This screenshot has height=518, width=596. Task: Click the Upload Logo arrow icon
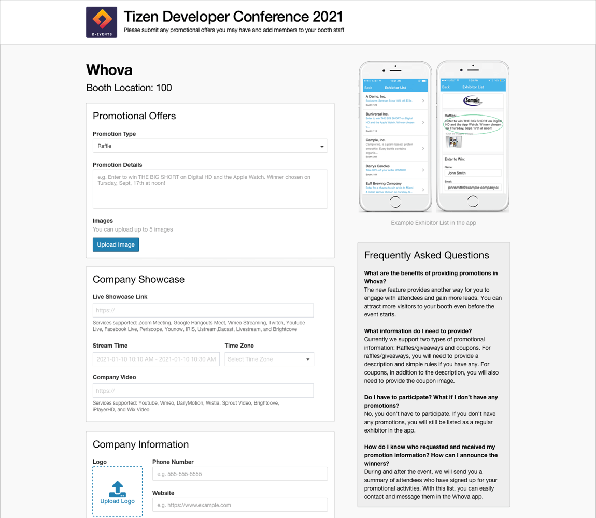click(x=117, y=488)
